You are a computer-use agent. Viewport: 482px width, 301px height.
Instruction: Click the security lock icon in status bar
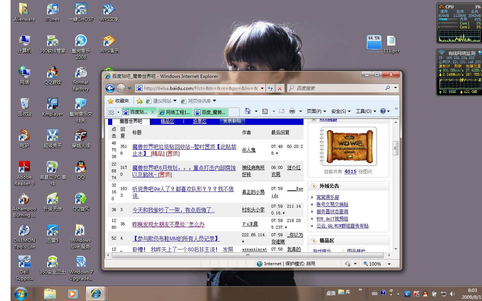(348, 264)
